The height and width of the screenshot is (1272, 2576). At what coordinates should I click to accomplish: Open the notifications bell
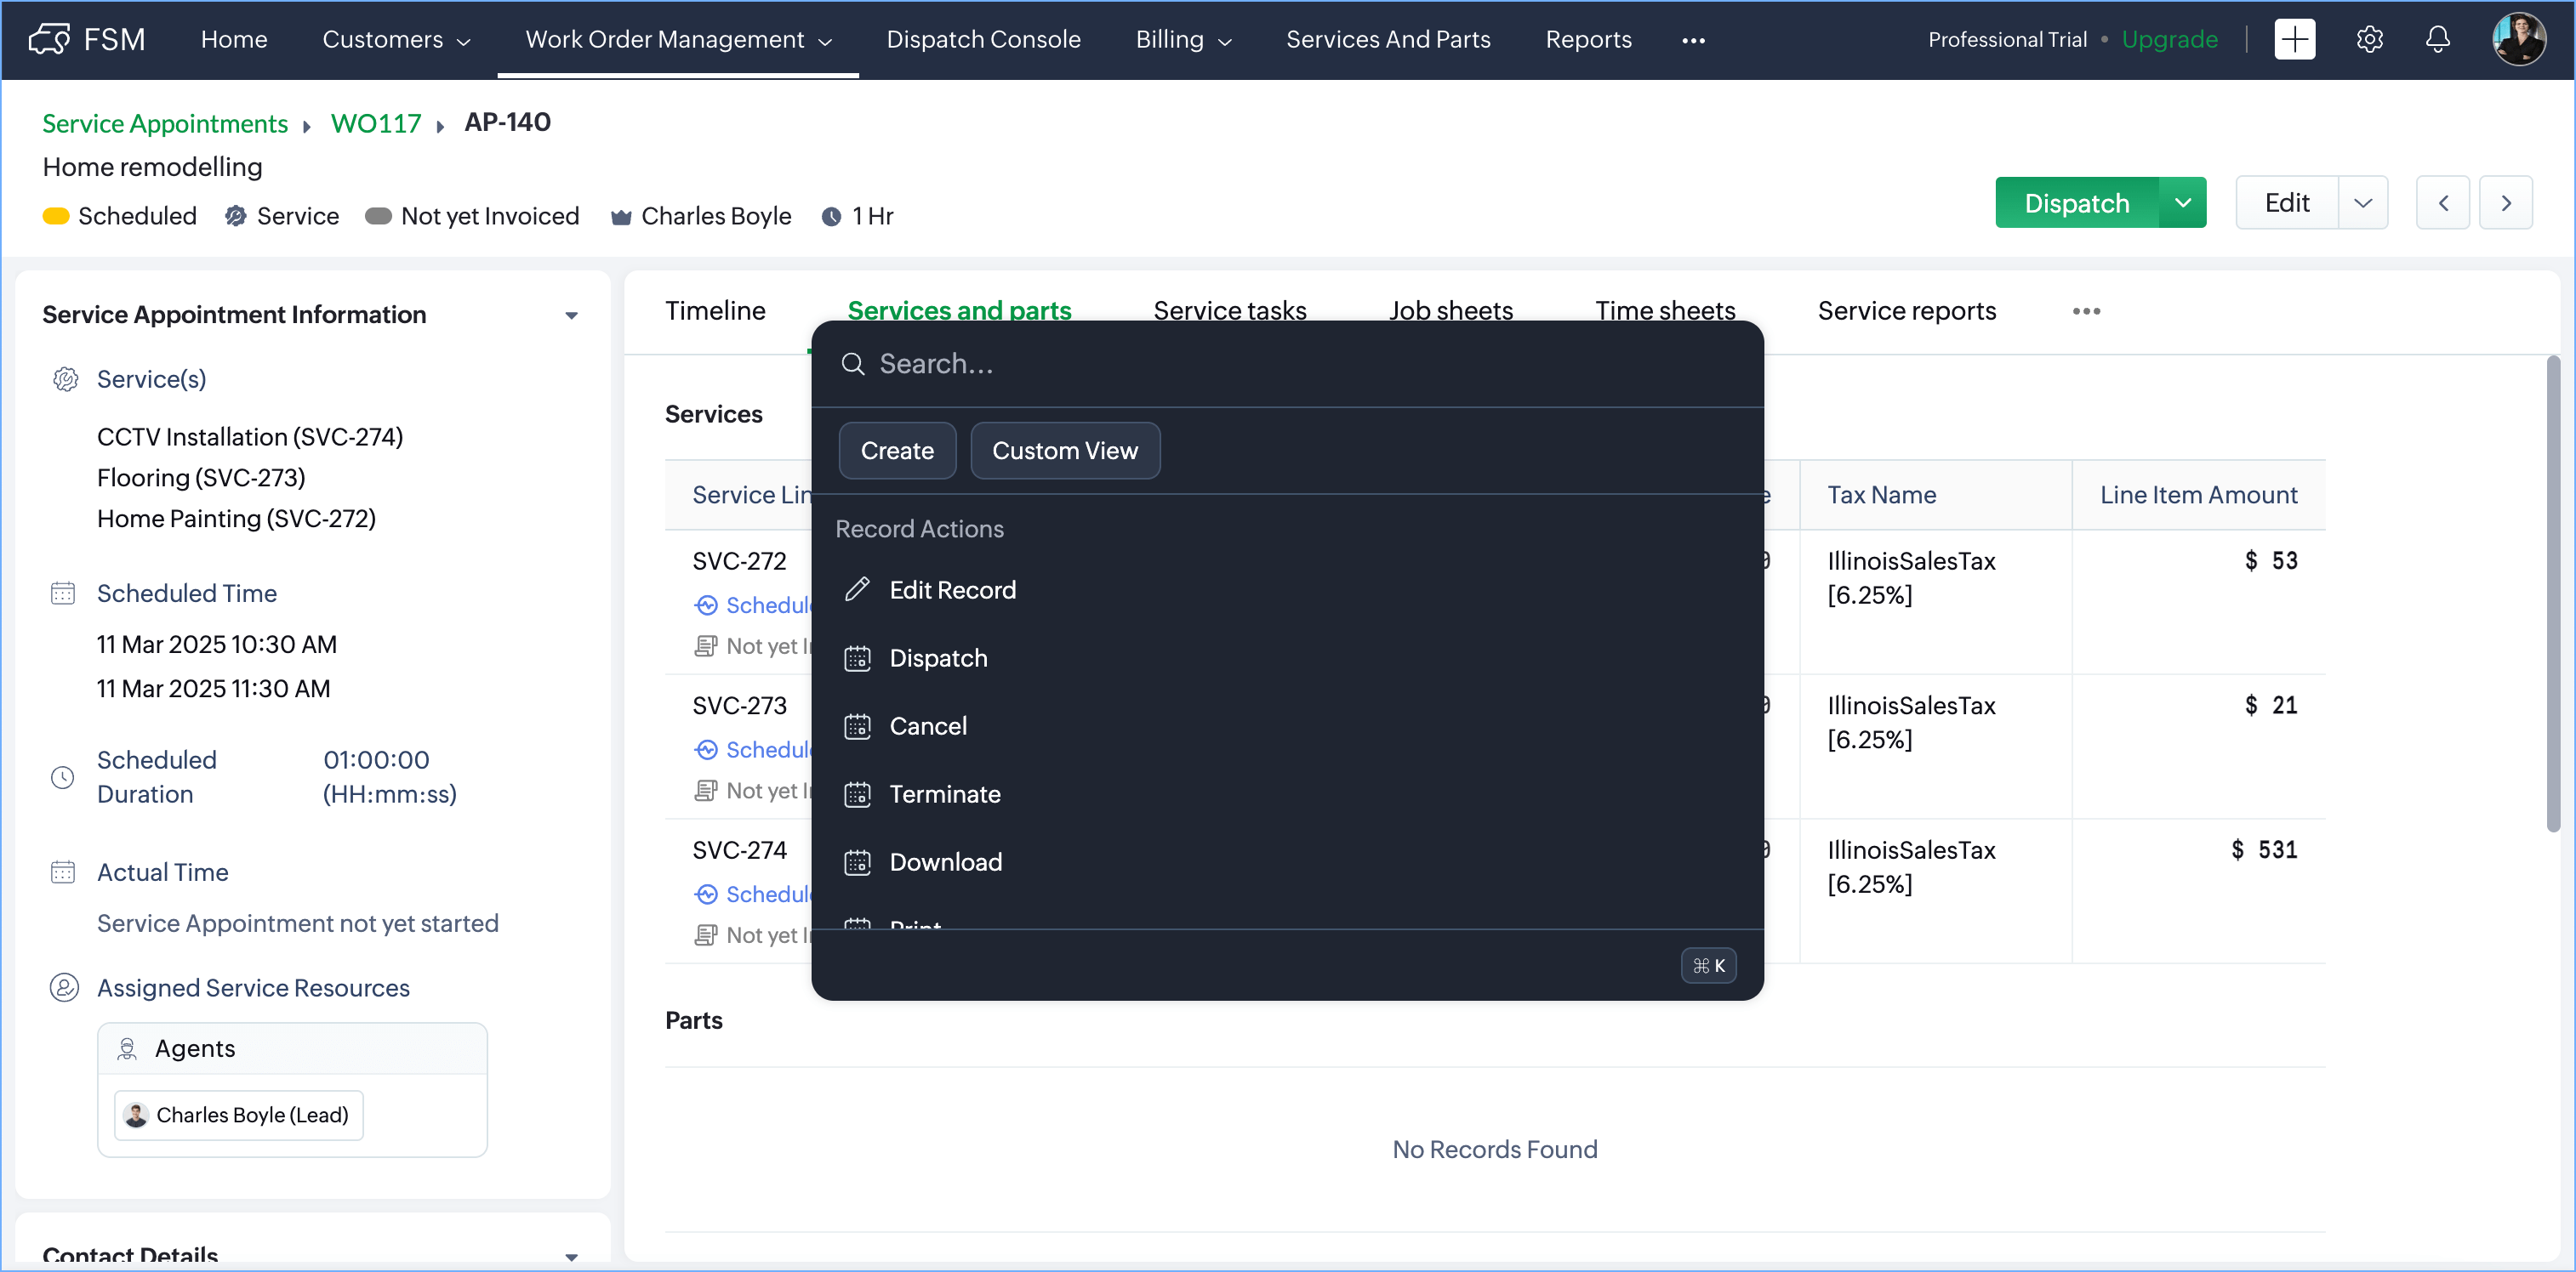pos(2437,40)
